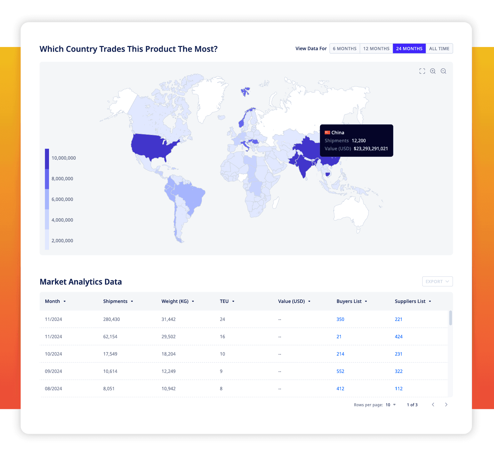Select the 24 MONTHS view tab
Viewport: 494px width, 456px height.
point(409,48)
